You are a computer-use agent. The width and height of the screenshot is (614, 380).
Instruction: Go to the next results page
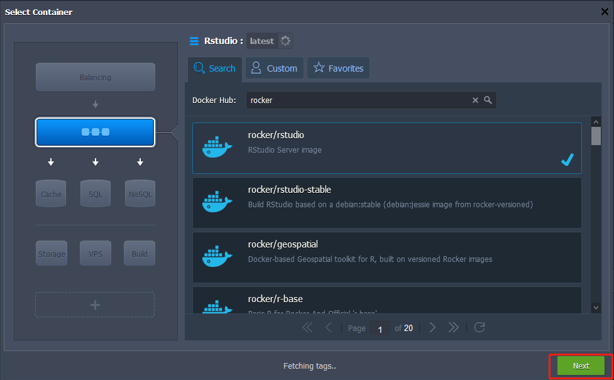[x=432, y=327]
